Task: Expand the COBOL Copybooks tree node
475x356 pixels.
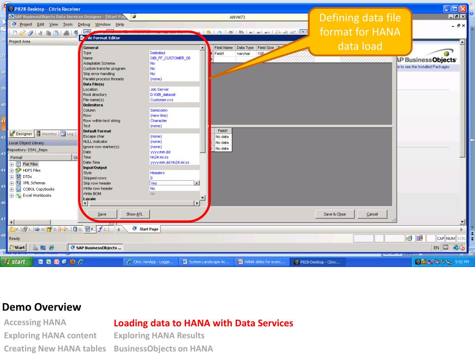Action: 12,190
